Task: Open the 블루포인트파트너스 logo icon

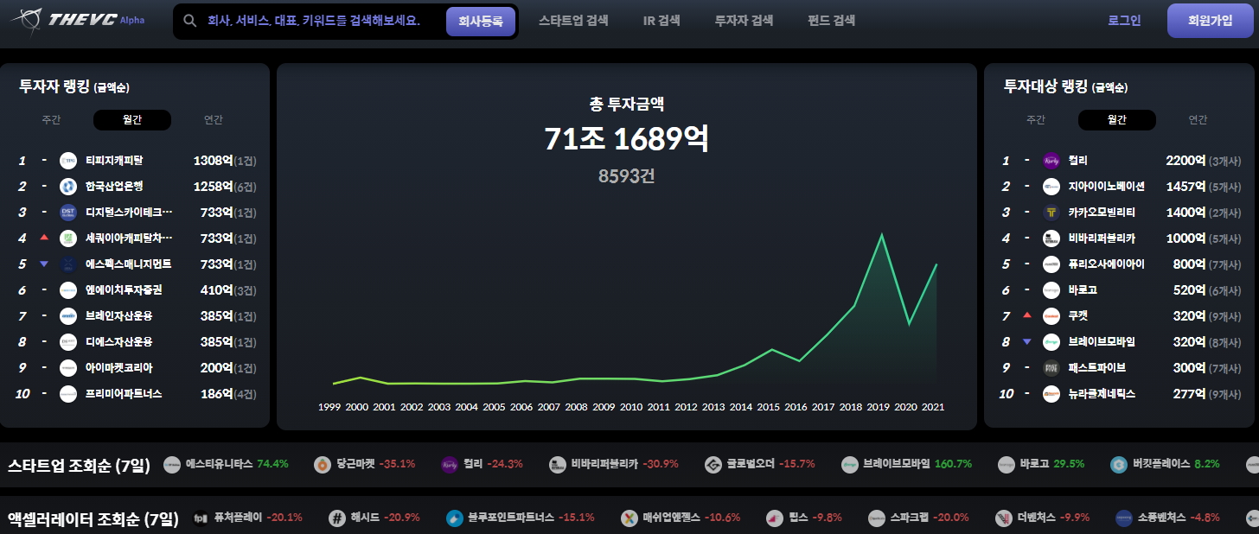Action: pos(455,518)
